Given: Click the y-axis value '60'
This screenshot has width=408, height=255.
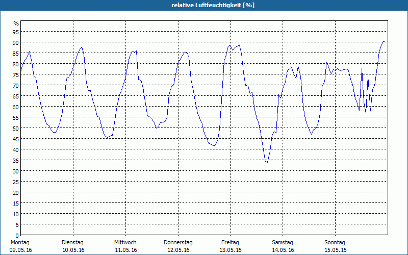Looking at the screenshot, I should click(16, 107).
